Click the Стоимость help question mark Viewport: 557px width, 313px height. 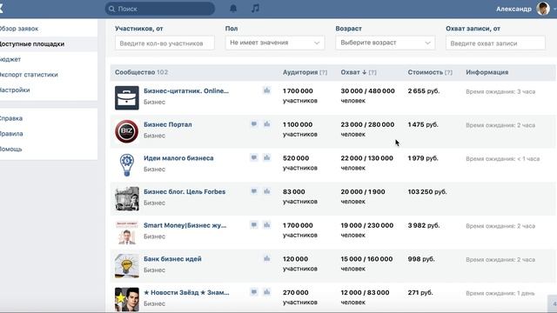[x=448, y=72]
